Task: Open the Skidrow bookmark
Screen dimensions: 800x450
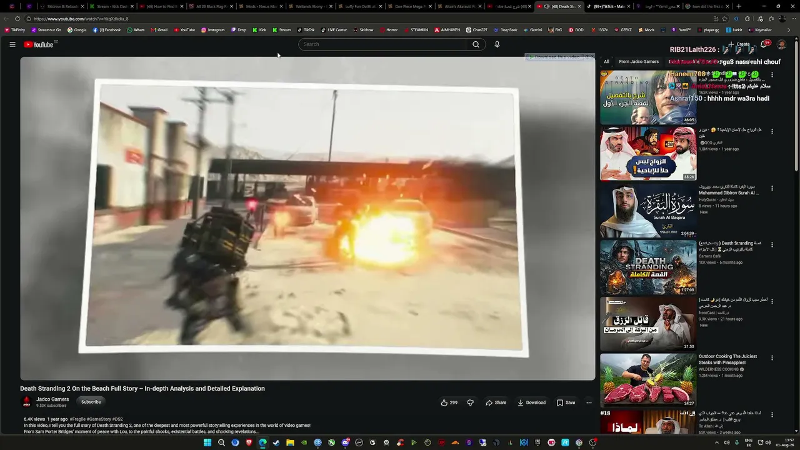Action: [363, 30]
